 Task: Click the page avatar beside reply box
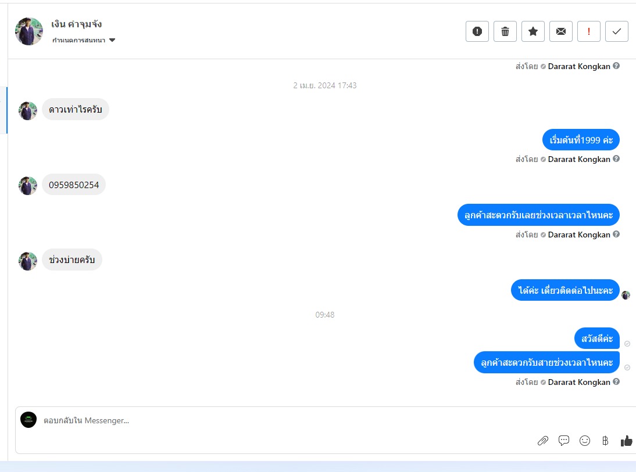28,420
